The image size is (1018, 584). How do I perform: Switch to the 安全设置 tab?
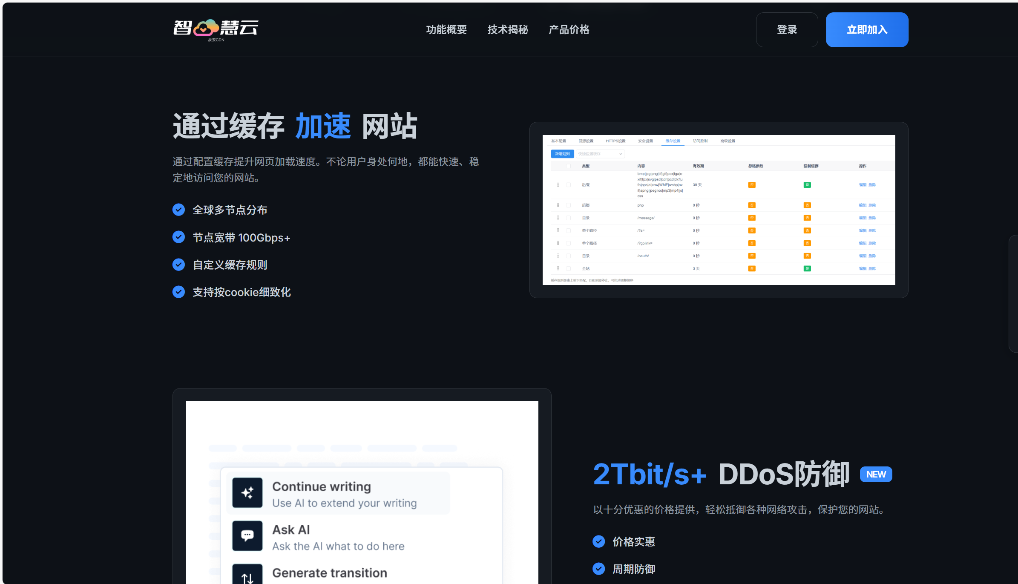(x=646, y=141)
